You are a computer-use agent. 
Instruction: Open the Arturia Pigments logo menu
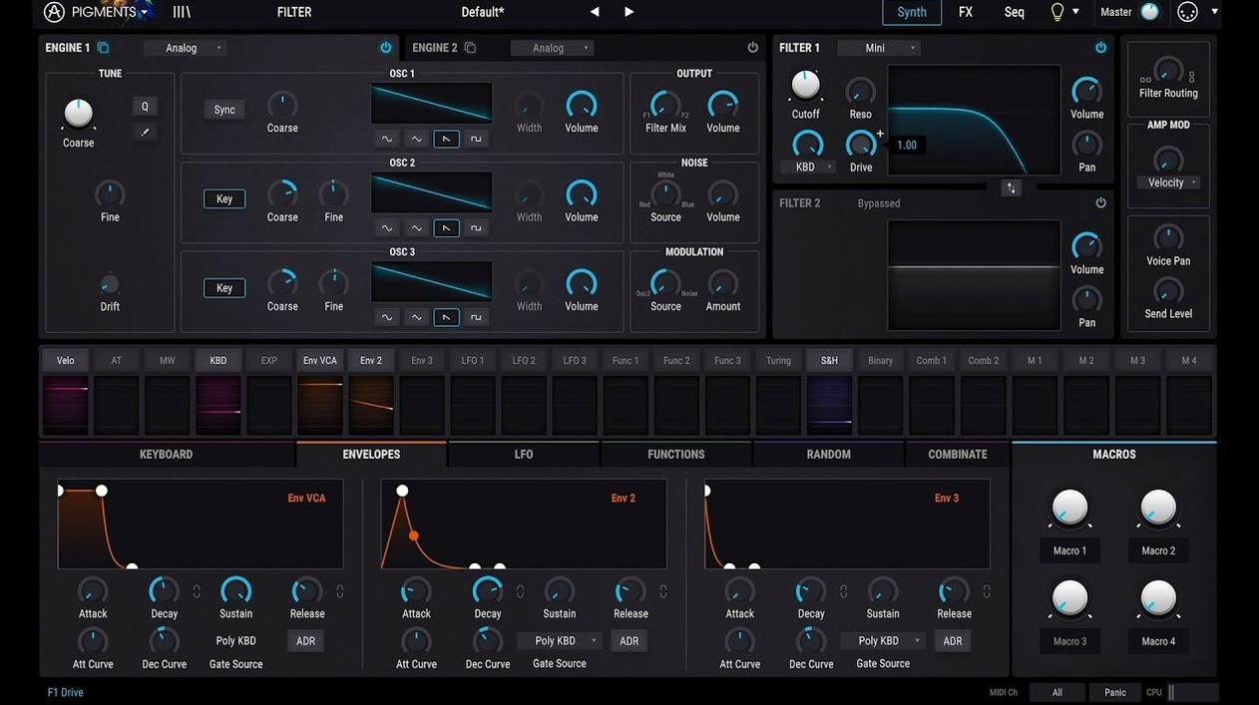[98, 12]
